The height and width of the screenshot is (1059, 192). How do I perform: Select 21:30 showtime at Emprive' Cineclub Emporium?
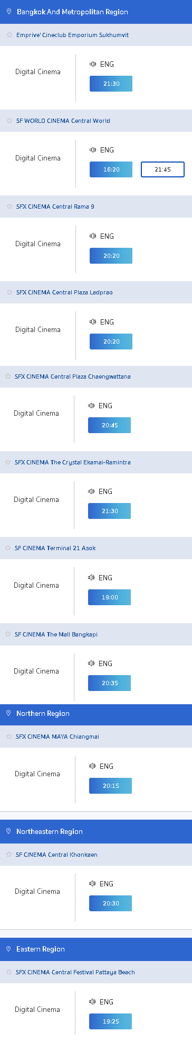(x=111, y=84)
